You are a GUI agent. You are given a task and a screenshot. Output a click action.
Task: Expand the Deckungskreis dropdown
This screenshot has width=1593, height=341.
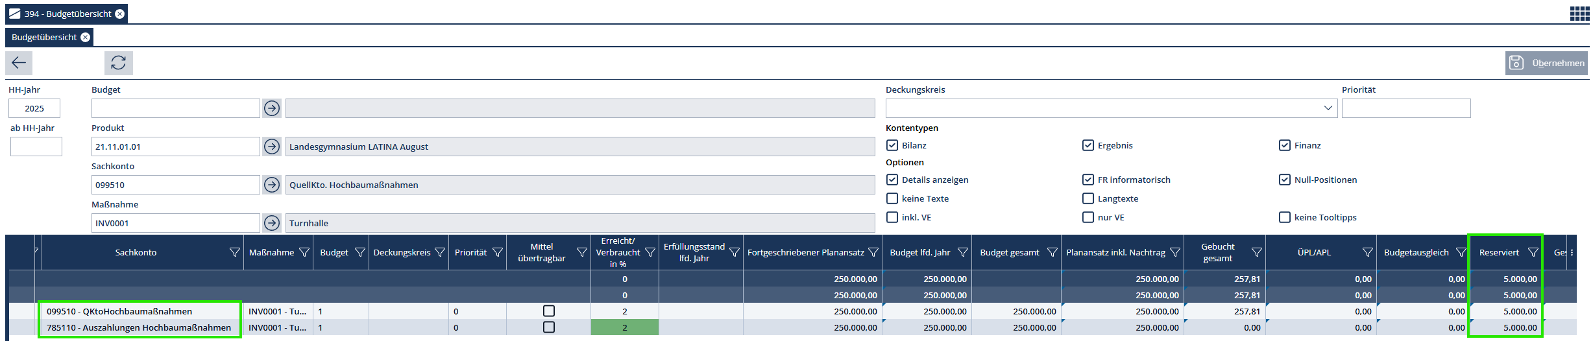tap(1328, 108)
